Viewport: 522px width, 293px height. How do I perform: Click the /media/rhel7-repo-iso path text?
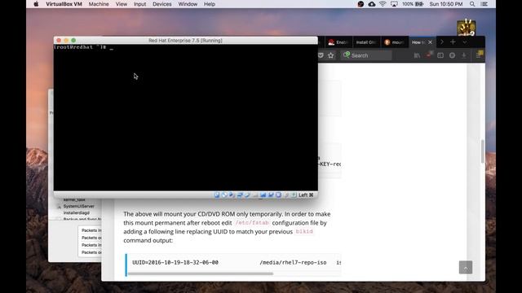[293, 262]
